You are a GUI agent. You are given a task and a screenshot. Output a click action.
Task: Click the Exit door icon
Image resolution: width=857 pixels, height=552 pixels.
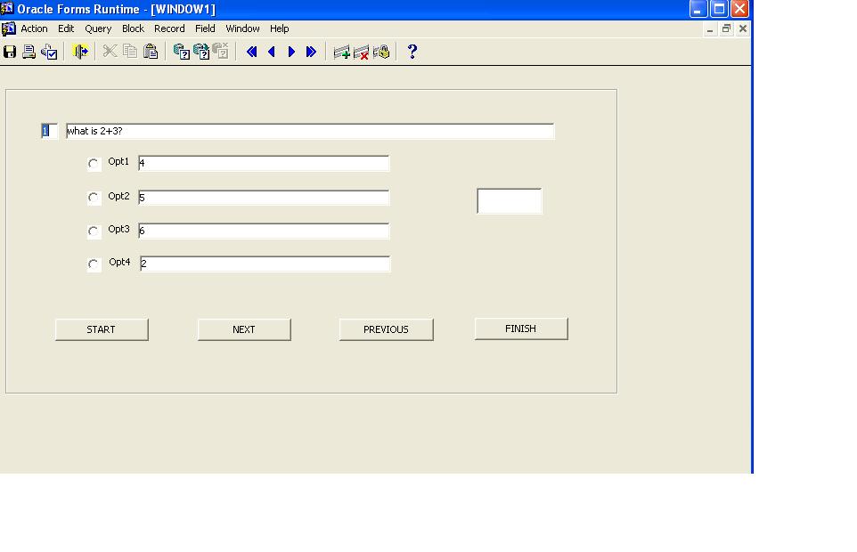click(80, 52)
